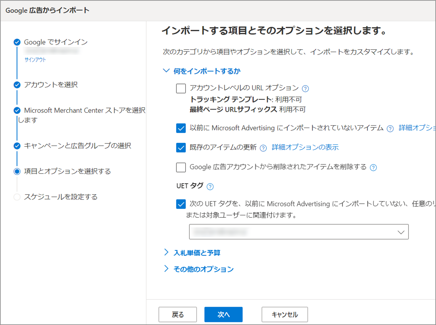Click help icon beside アカウントレベルの URL オプション
The image size is (436, 325).
pos(305,89)
